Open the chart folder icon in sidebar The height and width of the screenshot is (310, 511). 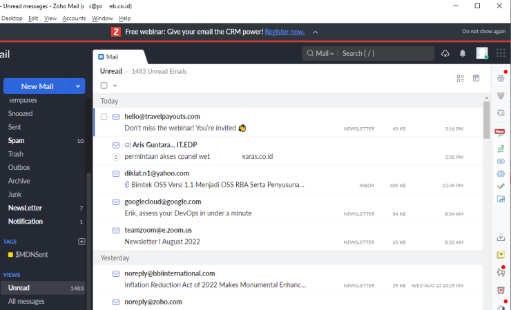[501, 199]
